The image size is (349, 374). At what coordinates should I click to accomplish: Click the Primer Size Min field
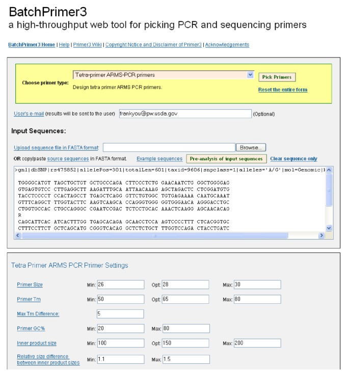(121, 284)
